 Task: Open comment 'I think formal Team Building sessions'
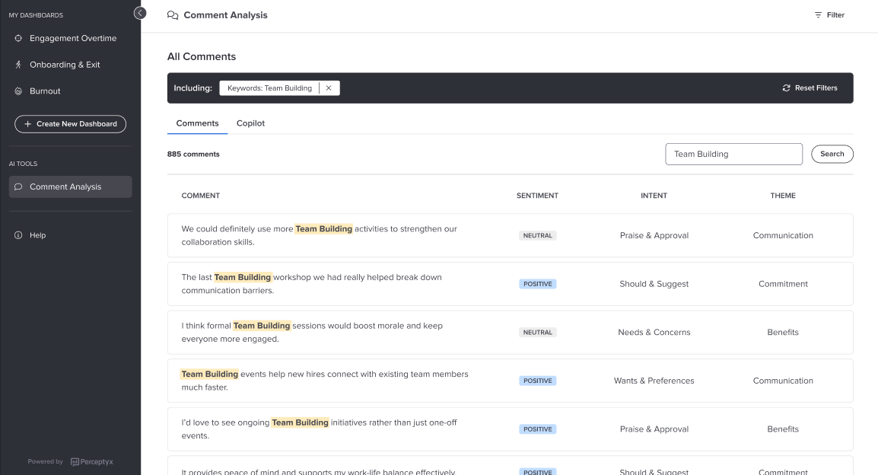click(510, 332)
